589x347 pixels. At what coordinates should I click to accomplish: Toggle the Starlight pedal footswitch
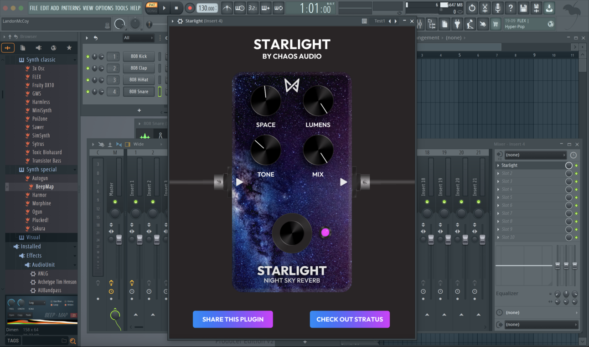(292, 233)
